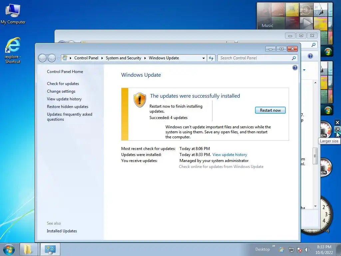This screenshot has height=256, width=341.
Task: Click the Control Panel address bar icon
Action: click(x=65, y=58)
